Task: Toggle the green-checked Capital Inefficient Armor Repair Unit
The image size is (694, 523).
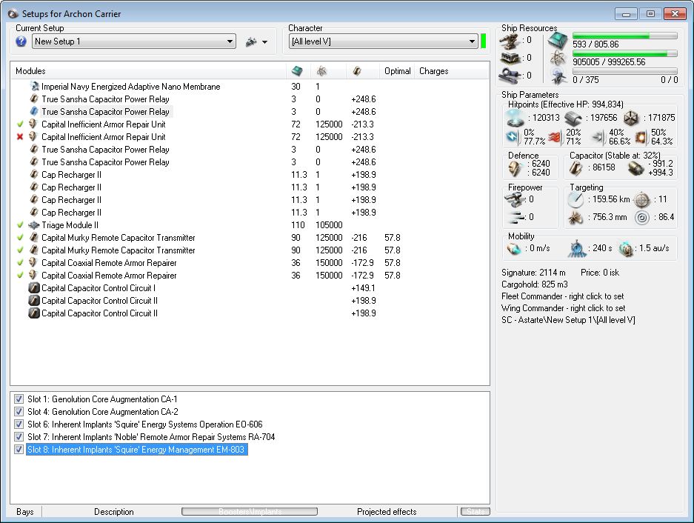Action: coord(20,124)
